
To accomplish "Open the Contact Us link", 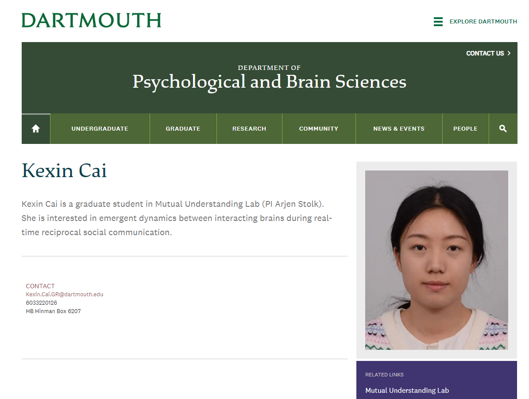I will pos(485,53).
